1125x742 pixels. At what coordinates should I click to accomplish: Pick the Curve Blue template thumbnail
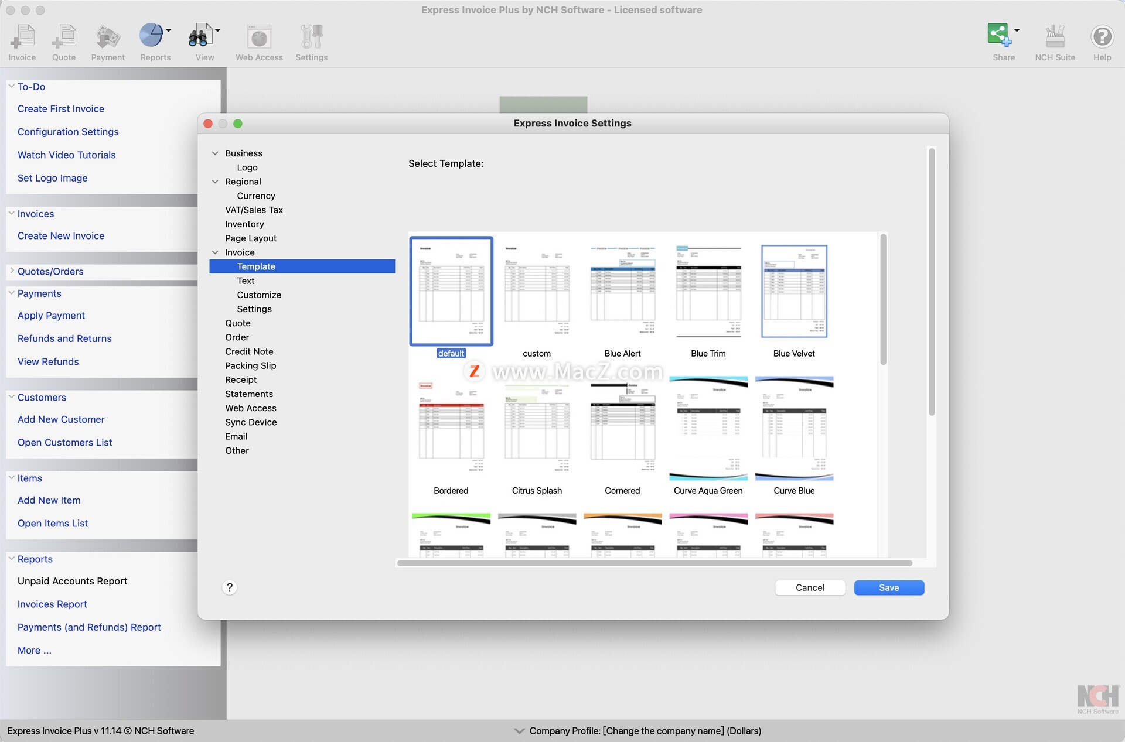coord(794,428)
